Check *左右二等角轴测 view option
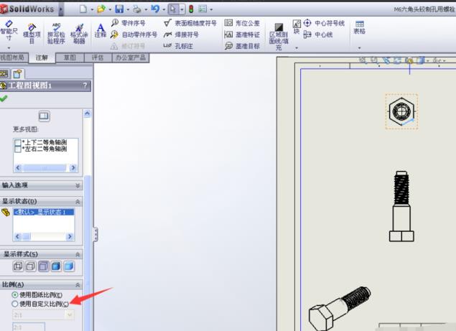The width and height of the screenshot is (456, 331). (18, 149)
